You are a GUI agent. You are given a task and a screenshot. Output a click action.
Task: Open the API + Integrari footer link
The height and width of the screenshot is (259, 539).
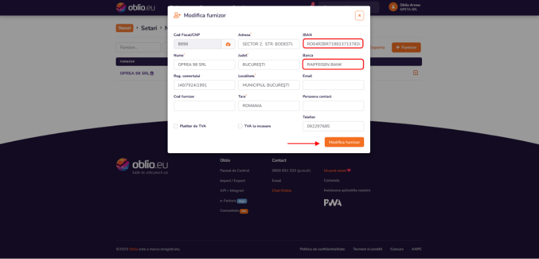click(x=232, y=191)
